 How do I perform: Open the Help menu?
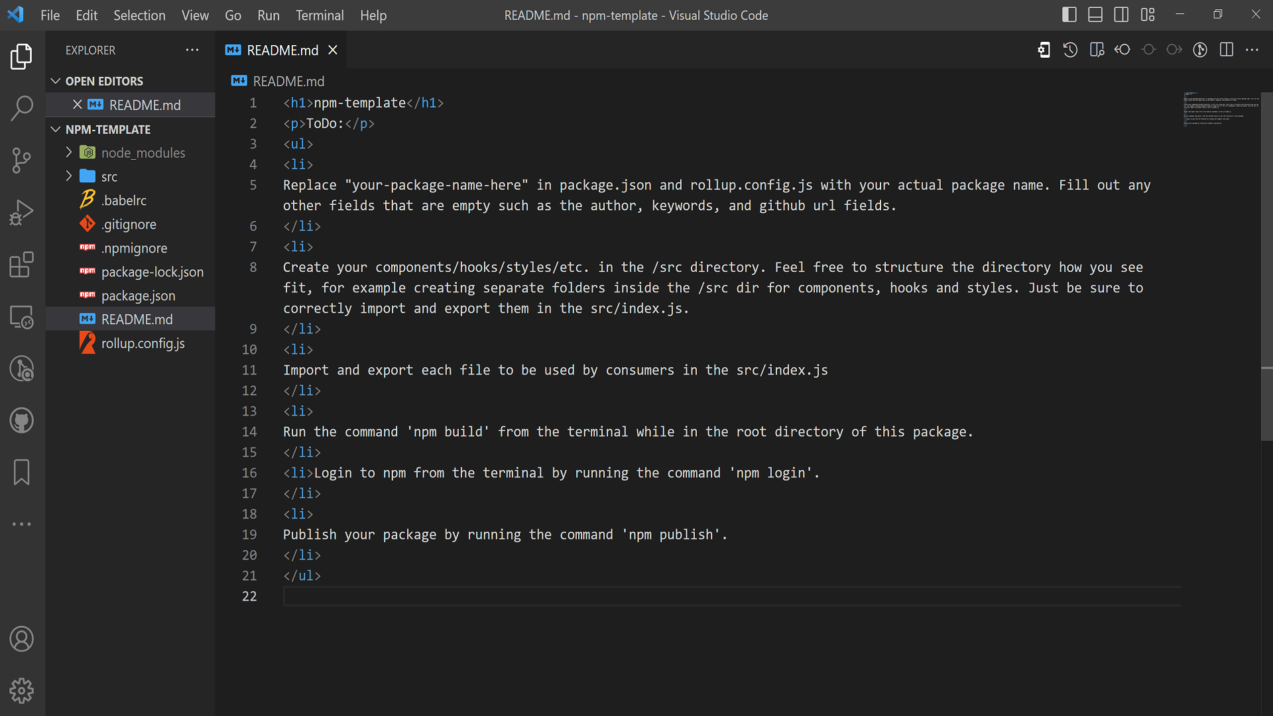(x=373, y=15)
